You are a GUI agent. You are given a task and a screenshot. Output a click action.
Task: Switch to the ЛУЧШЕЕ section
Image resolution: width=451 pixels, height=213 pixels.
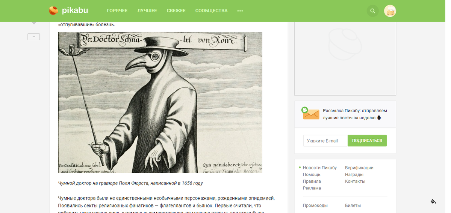point(147,11)
